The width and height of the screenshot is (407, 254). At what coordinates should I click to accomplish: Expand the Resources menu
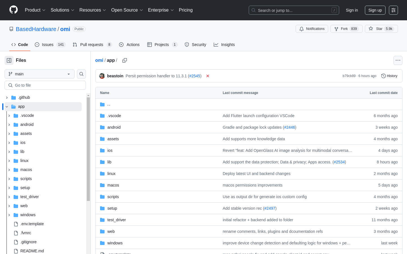coord(92,10)
